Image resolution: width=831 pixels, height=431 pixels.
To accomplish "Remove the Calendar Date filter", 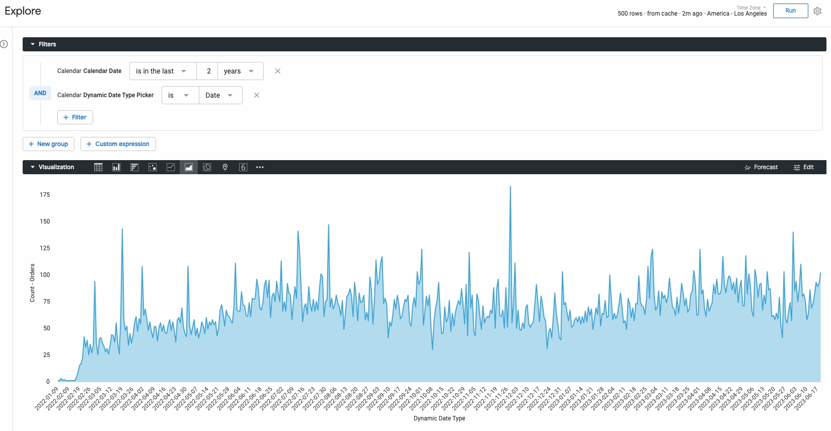I will click(278, 71).
